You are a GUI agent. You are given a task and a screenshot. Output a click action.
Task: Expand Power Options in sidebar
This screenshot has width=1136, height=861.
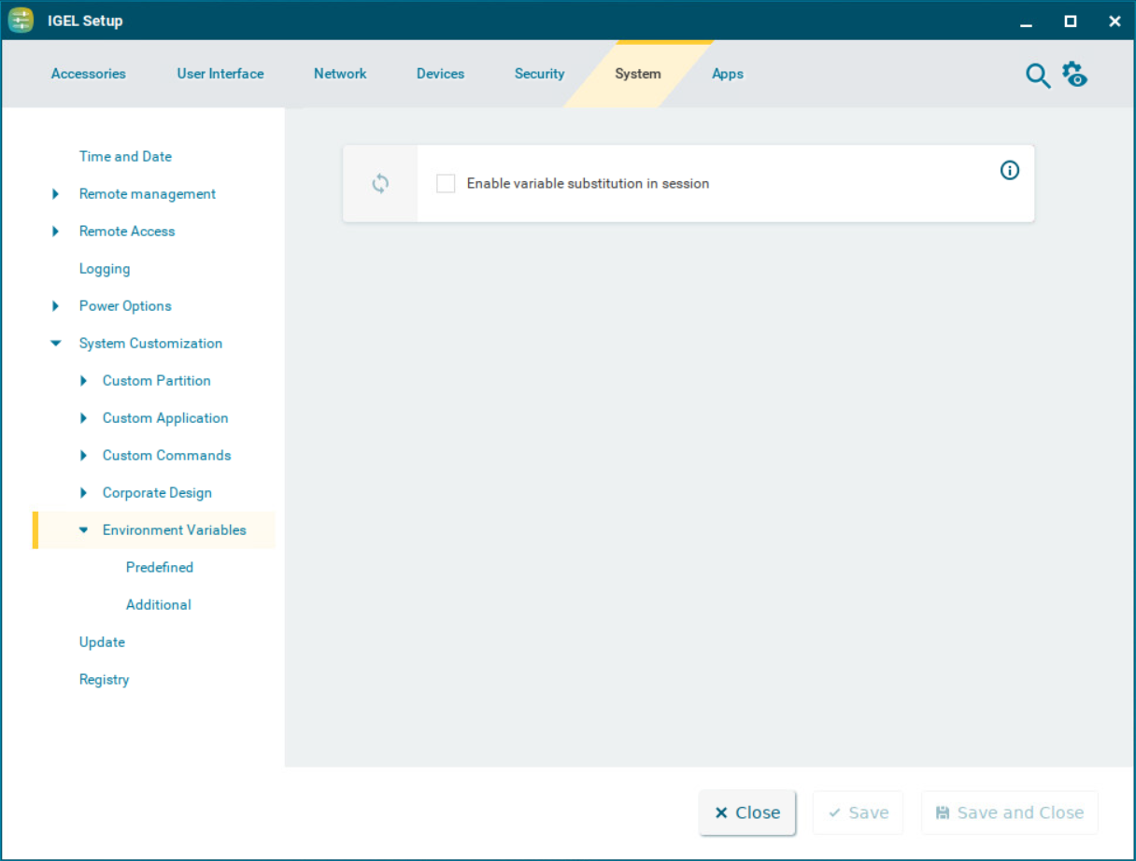(56, 306)
